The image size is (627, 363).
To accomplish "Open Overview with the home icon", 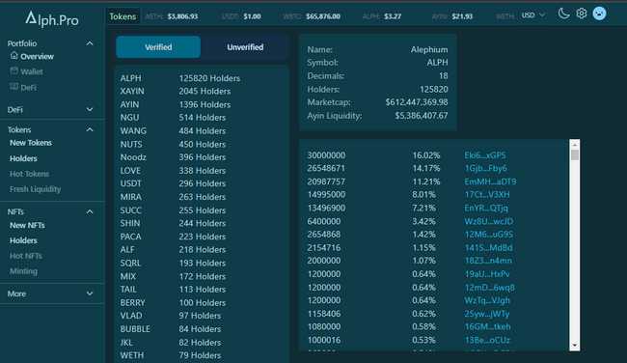I will pos(14,56).
